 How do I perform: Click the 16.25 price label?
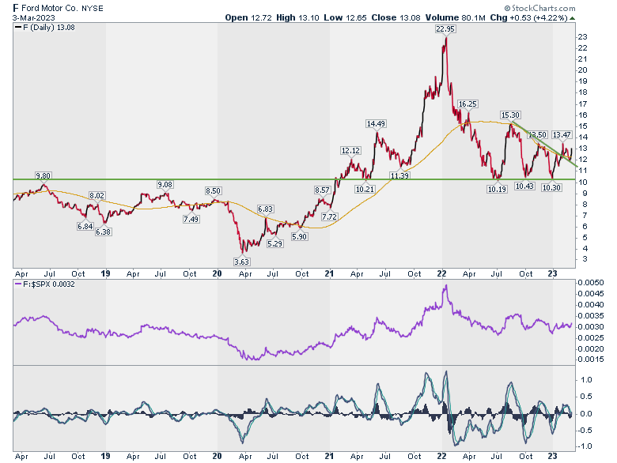467,104
